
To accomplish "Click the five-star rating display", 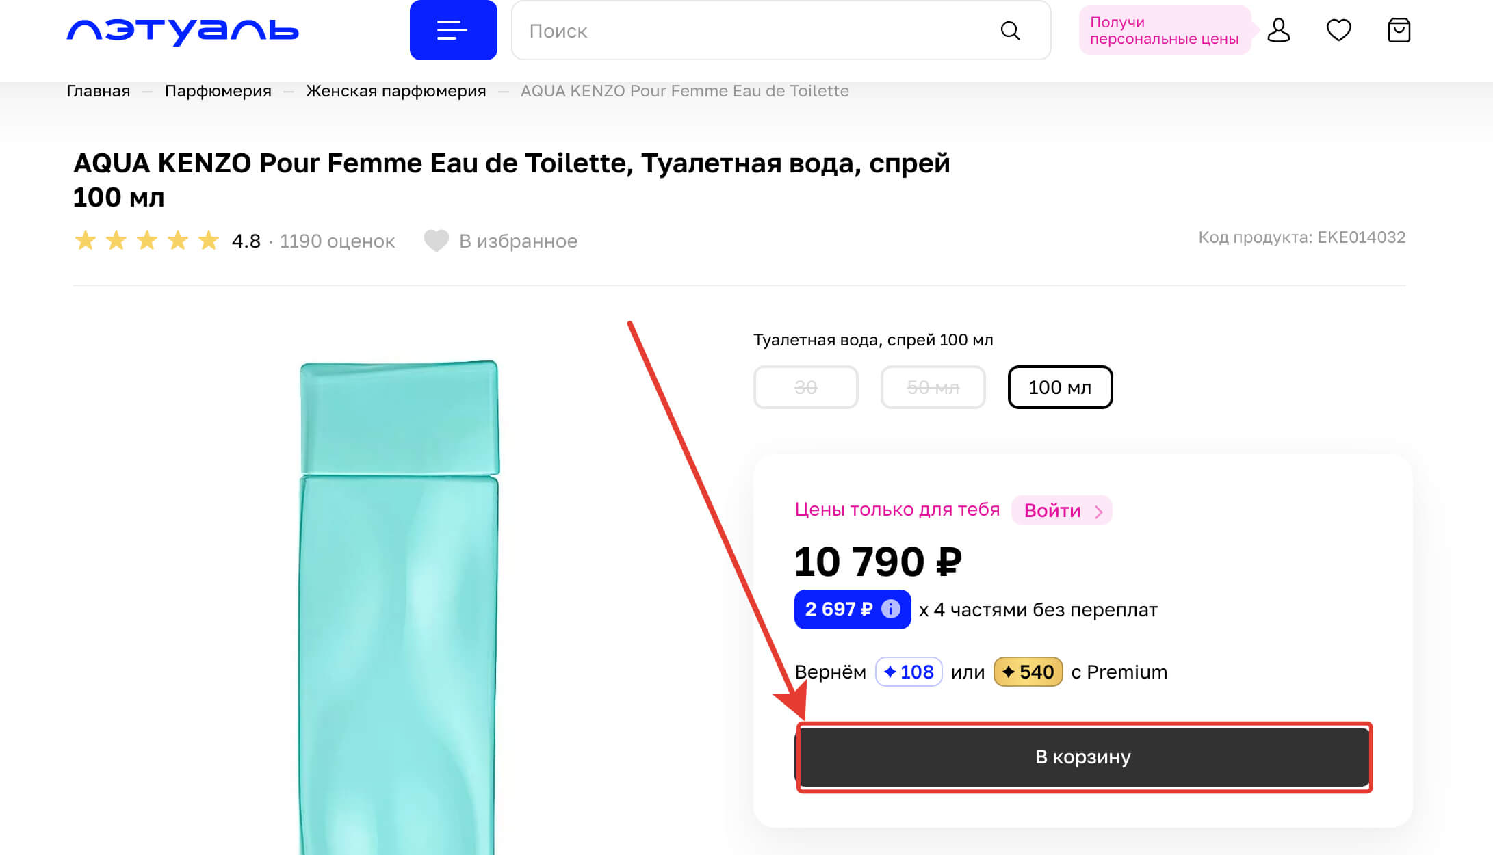I will point(146,241).
